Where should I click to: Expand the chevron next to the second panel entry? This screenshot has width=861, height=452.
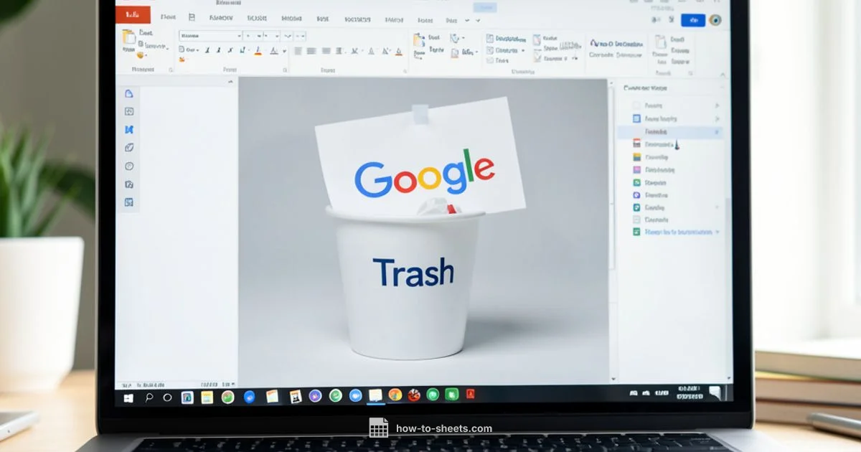tap(717, 118)
